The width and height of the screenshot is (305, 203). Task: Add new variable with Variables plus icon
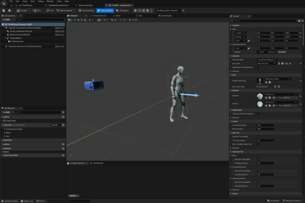[63, 148]
